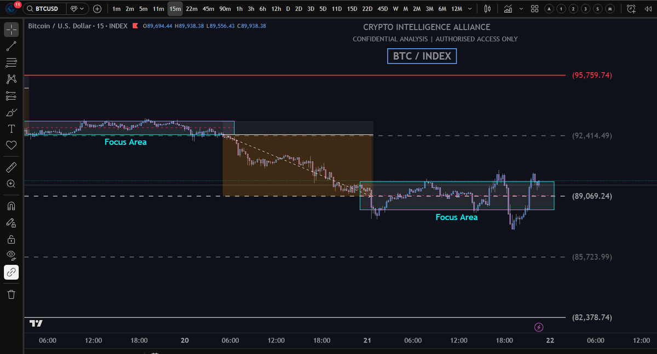This screenshot has width=657, height=354.
Task: Switch to the 1m timeframe
Action: (116, 9)
